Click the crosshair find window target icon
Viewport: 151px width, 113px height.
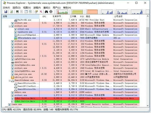[x=51, y=12]
